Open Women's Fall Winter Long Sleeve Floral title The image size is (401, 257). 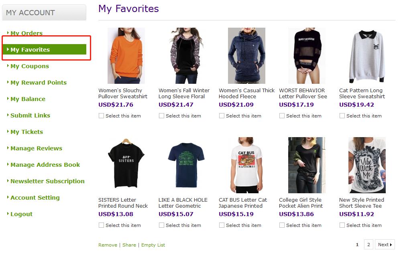click(x=184, y=93)
